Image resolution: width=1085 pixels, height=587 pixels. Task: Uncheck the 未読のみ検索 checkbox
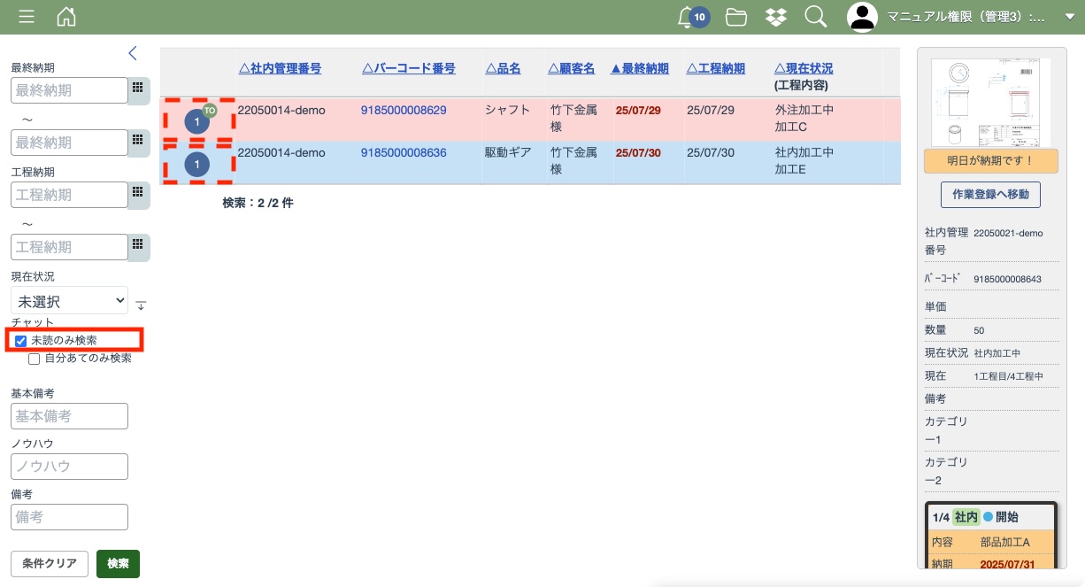(x=21, y=341)
